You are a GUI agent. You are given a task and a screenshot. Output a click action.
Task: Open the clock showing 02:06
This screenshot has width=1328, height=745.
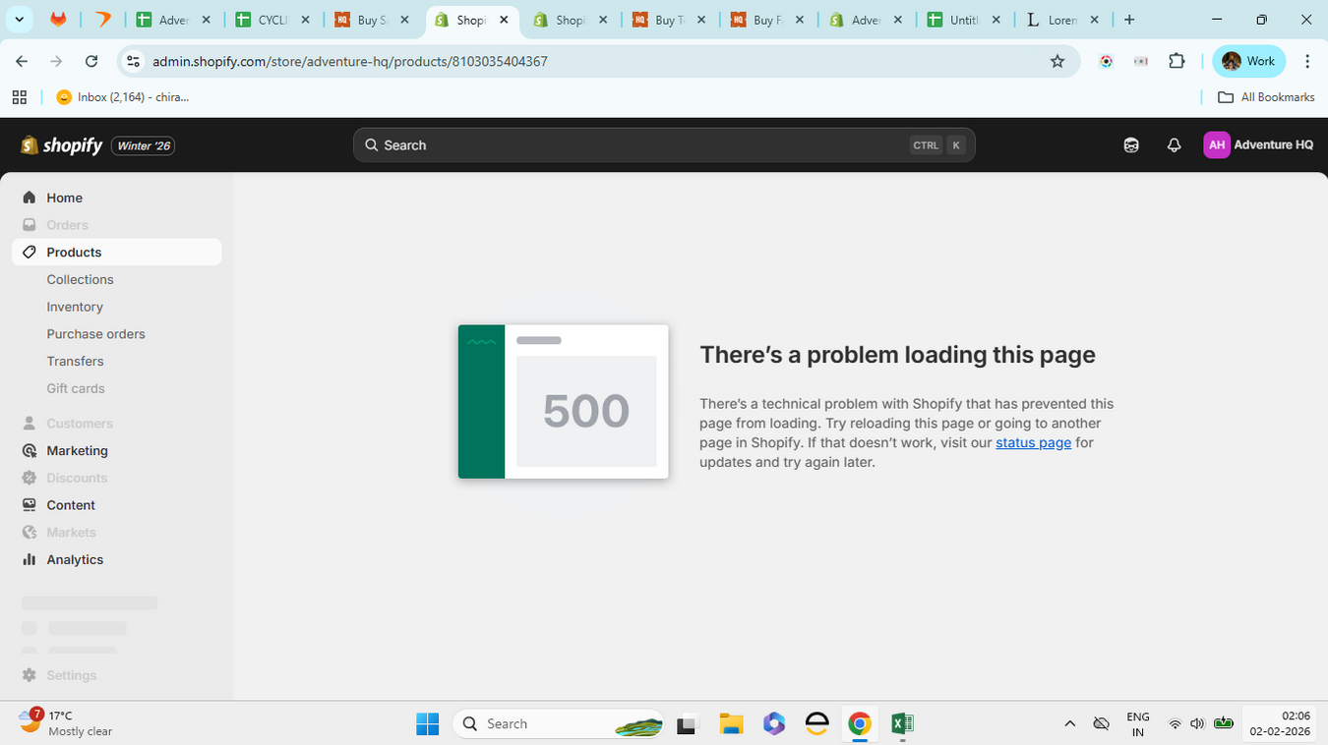coord(1281,723)
